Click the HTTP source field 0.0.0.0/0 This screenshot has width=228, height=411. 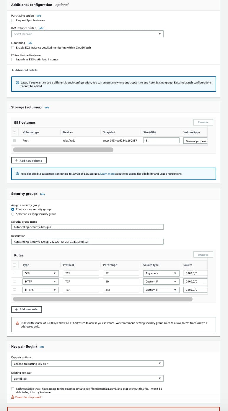pyautogui.click(x=196, y=282)
